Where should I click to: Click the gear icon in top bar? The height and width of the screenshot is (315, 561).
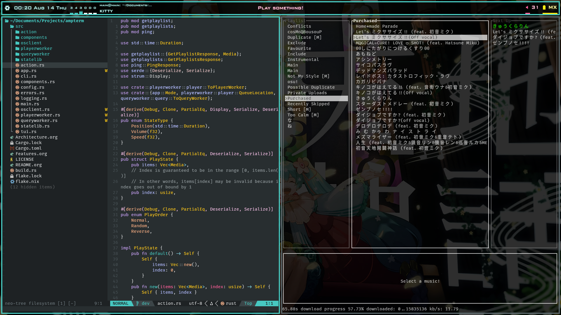click(x=8, y=8)
